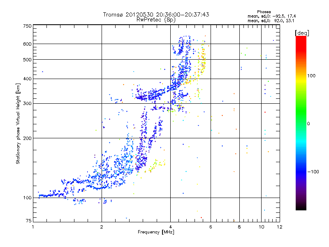Click the y-axis tick label '500'

click(x=27, y=60)
